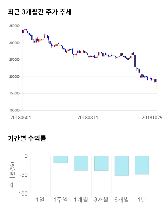Click the 100000 price axis label
Viewport: 165px width, 209px height.
tap(14, 110)
